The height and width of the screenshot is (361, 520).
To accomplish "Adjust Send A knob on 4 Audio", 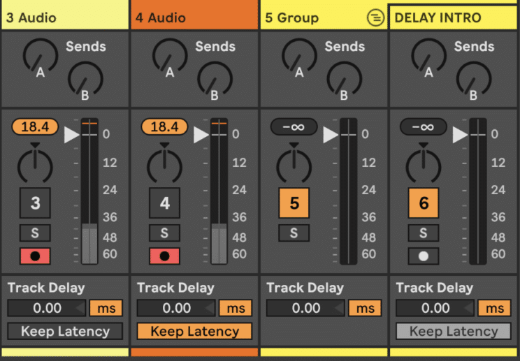I will pos(170,56).
